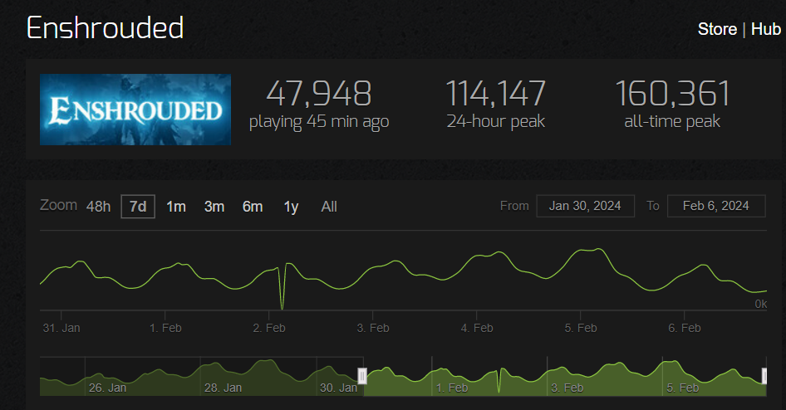Click the 0k axis value label

[760, 304]
